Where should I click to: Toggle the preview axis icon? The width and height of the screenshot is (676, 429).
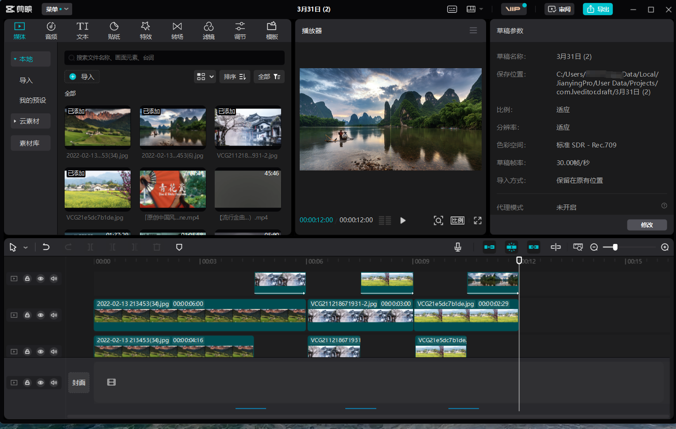tap(556, 247)
